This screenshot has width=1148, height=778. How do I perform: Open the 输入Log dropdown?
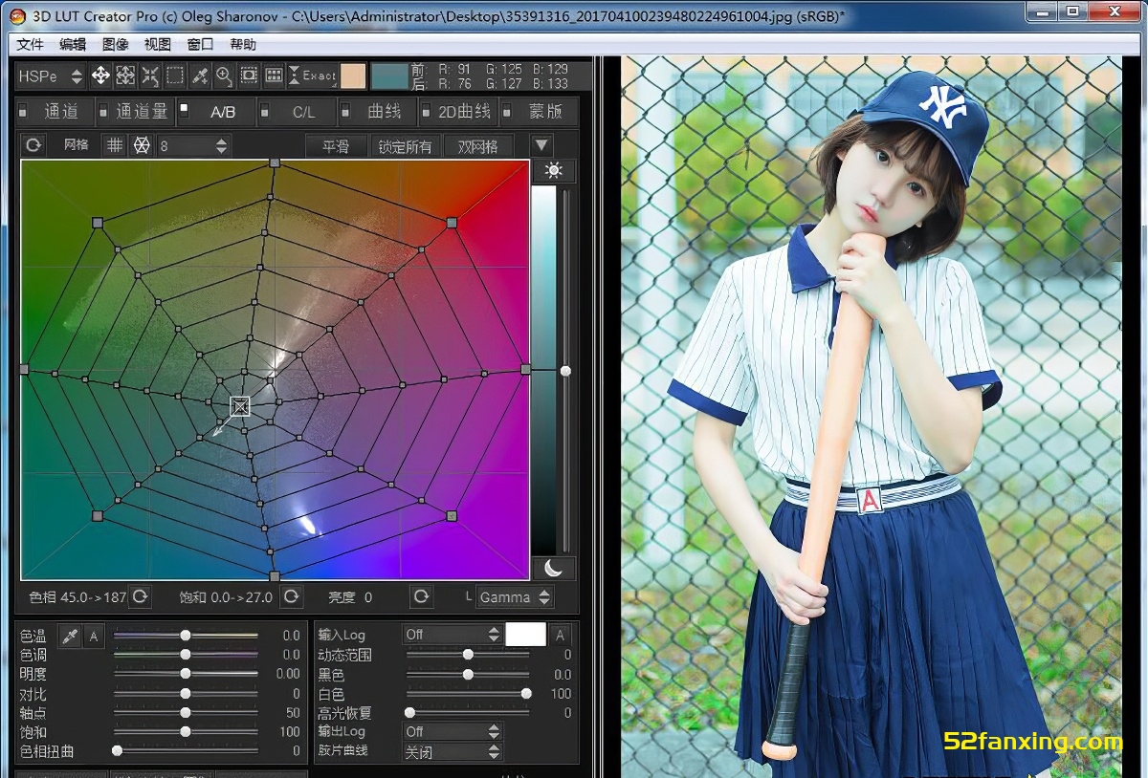tap(453, 635)
